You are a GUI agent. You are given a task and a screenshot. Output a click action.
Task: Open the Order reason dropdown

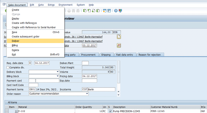click(87, 94)
